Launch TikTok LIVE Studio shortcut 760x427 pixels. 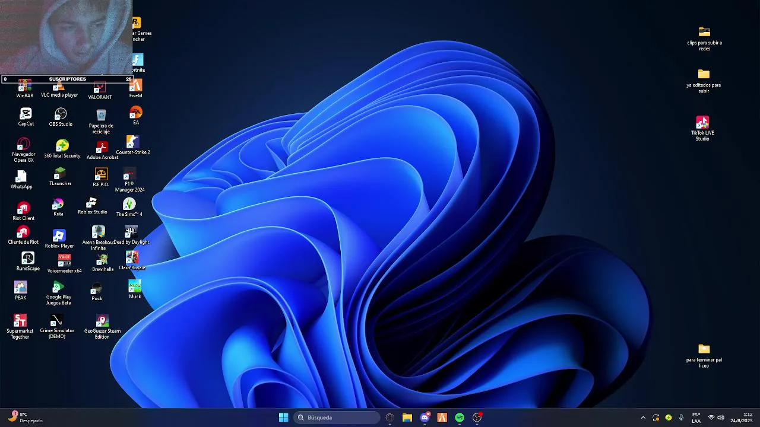[702, 128]
